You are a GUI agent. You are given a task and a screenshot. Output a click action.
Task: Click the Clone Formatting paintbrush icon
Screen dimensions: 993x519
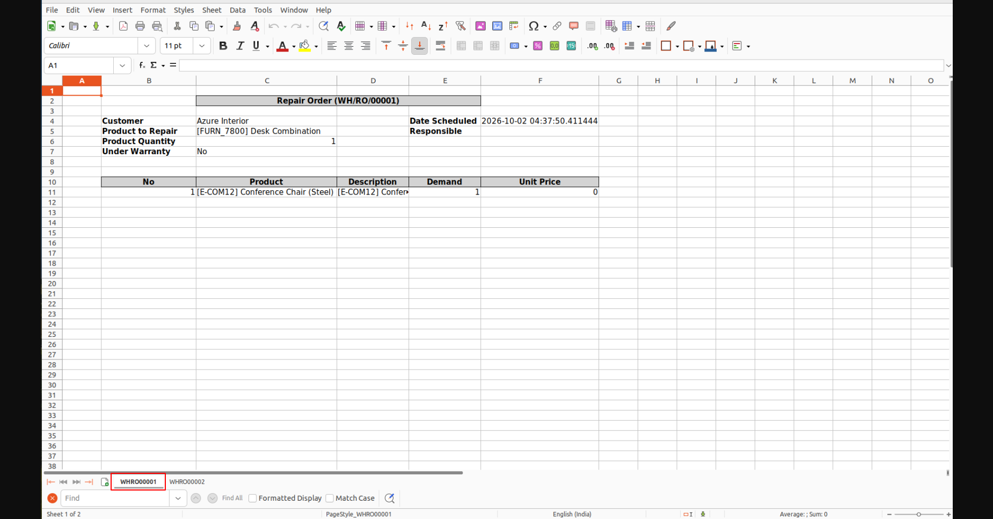[x=237, y=26]
